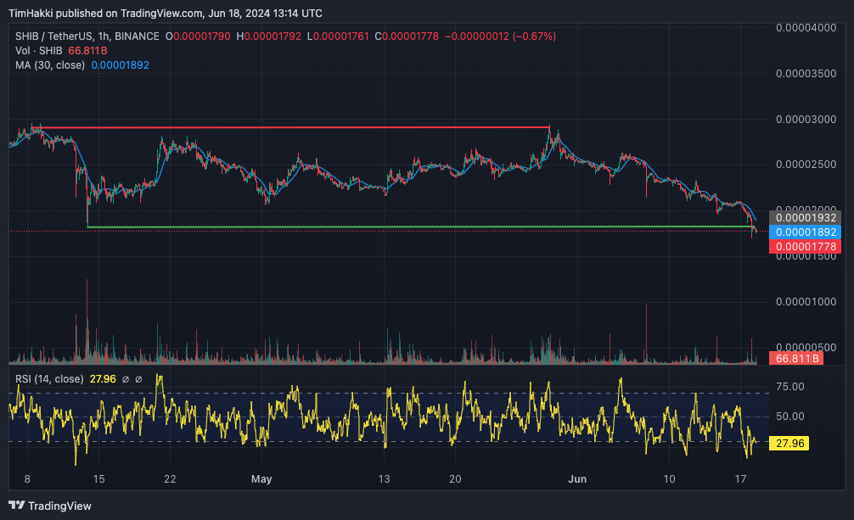Viewport: 854px width, 520px height.
Task: Click the May label on time axis
Action: (x=261, y=479)
